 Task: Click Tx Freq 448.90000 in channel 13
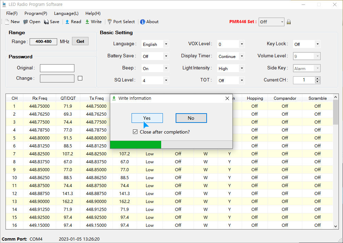tap(96, 201)
